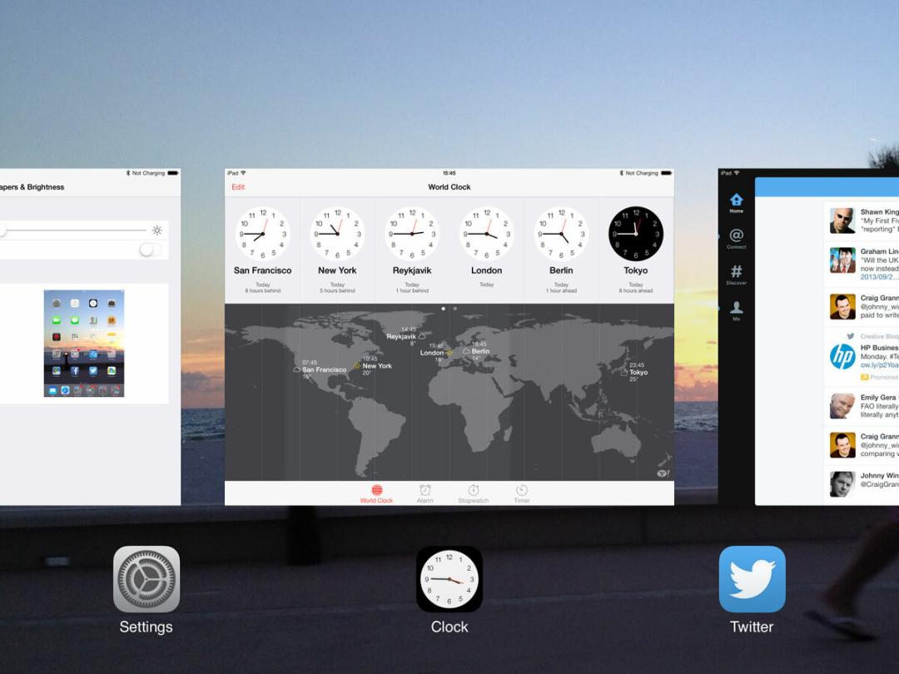Open the Twitter Me profile icon

tap(736, 310)
